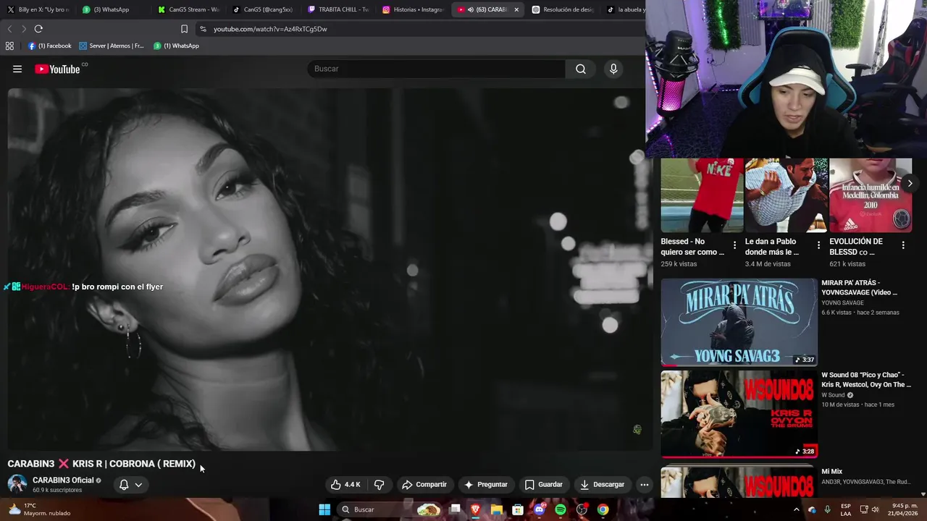Screen dimensions: 927x521
Task: Open more actions three-dot menu
Action: [x=644, y=485]
